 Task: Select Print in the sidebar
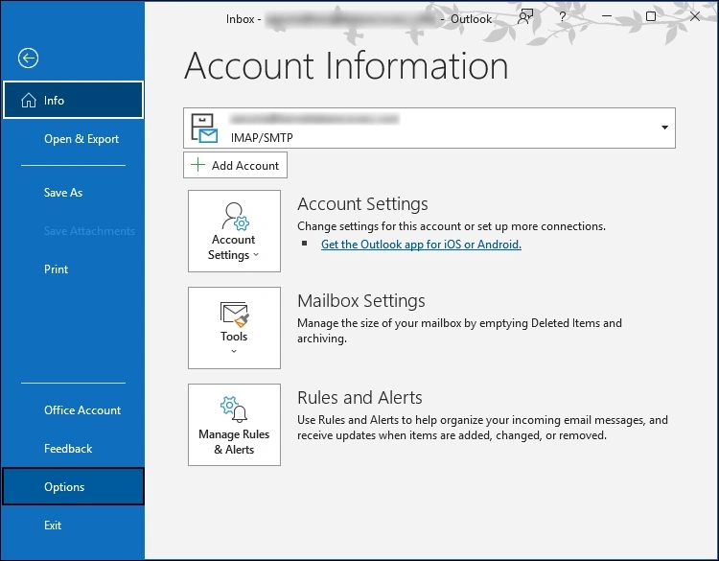74,269
